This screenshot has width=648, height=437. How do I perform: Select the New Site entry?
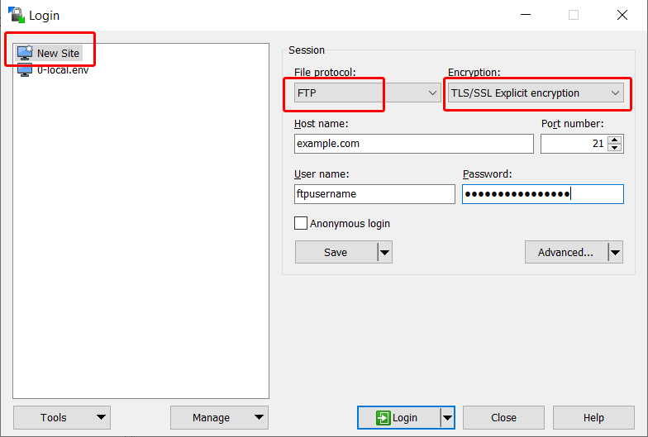point(49,53)
